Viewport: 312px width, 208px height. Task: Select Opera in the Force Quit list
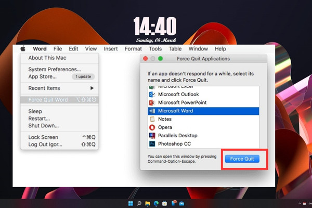pyautogui.click(x=203, y=127)
